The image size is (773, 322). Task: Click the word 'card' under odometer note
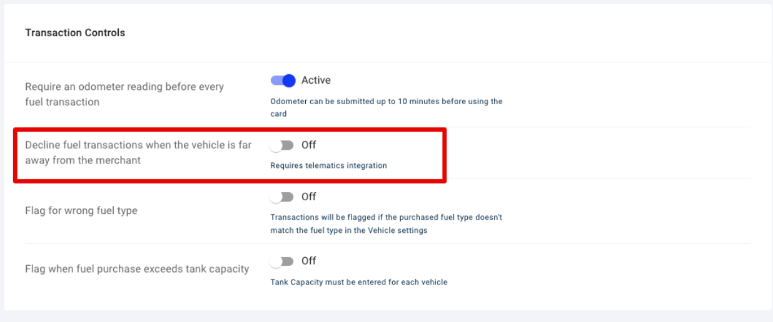pos(278,114)
